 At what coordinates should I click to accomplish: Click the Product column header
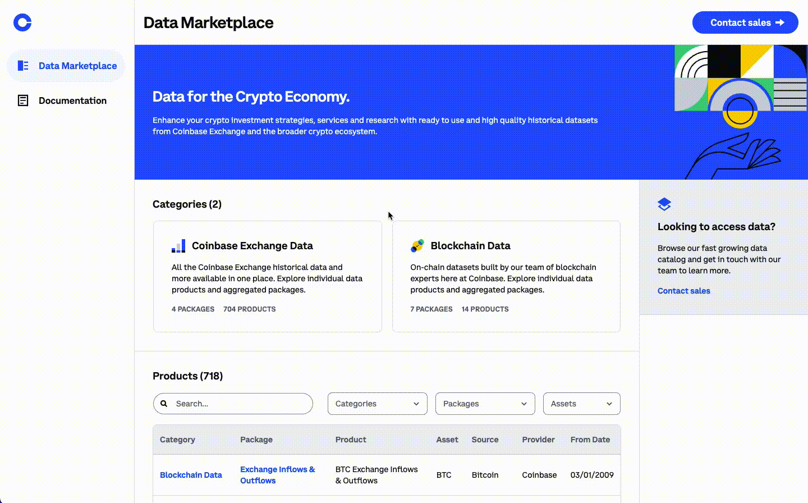point(351,440)
